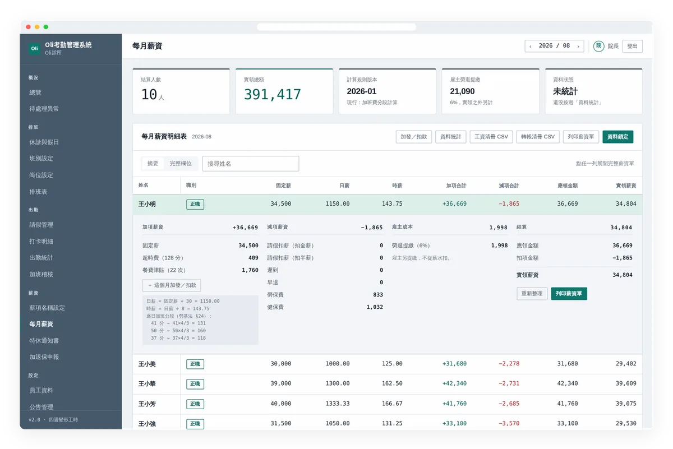The width and height of the screenshot is (673, 449).
Task: Expand the 王小美 salary row
Action: pyautogui.click(x=388, y=364)
